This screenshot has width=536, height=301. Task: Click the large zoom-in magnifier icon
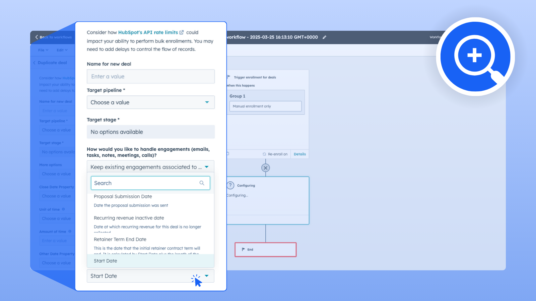(x=475, y=56)
